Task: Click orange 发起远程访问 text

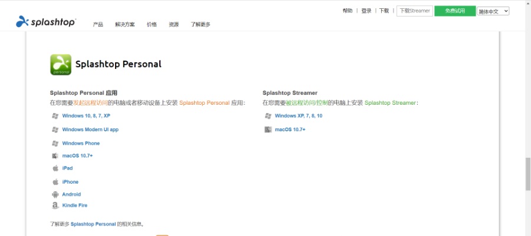Action: (91, 103)
